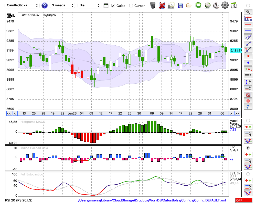256x204 pixels.
Task: Click the << rewind navigation button
Action: tap(9, 113)
